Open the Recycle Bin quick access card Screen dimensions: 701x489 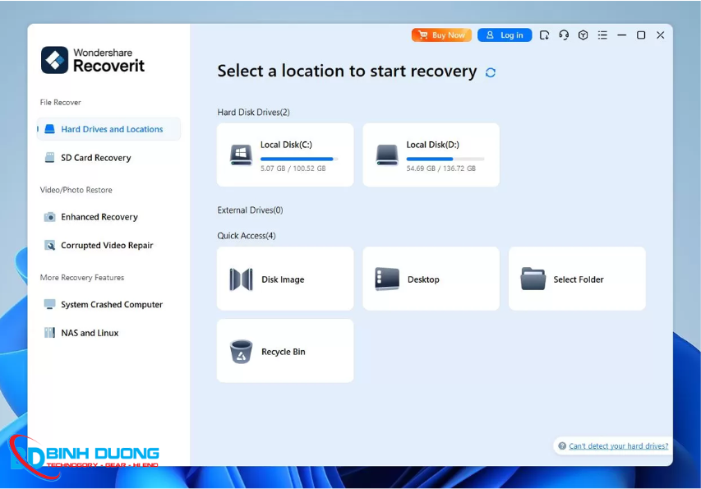(285, 351)
